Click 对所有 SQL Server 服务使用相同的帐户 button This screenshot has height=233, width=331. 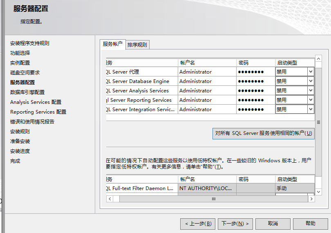point(264,133)
